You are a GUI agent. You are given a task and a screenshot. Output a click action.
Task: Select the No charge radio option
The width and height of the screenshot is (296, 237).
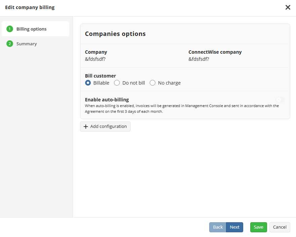(x=152, y=83)
